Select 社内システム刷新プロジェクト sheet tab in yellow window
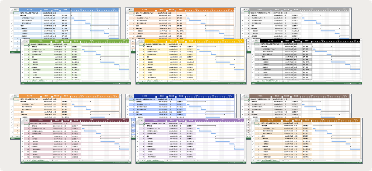Image resolution: width=372 pixels, height=171 pixels. (155, 81)
